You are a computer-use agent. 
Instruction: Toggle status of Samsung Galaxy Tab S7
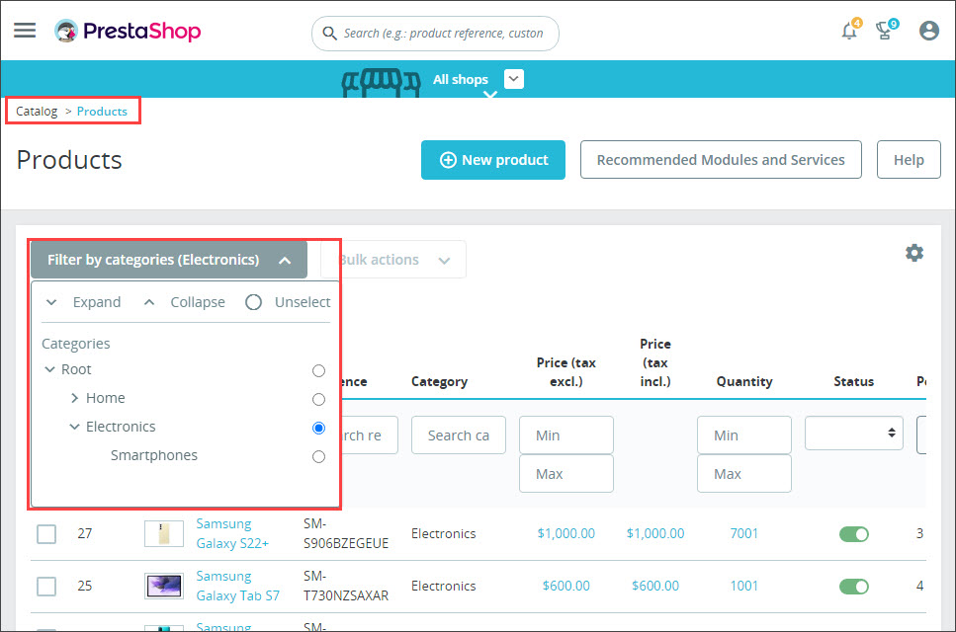point(853,587)
